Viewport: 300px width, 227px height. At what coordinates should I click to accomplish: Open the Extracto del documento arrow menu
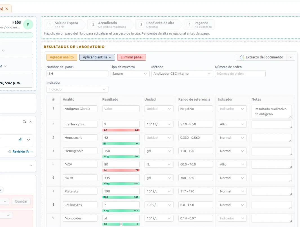[291, 57]
